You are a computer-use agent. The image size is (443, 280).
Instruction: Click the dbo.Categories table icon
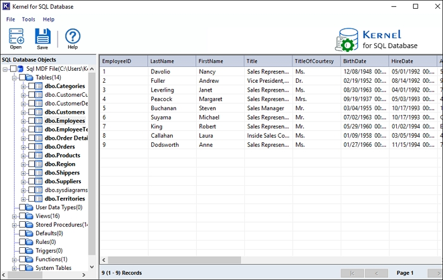point(39,86)
